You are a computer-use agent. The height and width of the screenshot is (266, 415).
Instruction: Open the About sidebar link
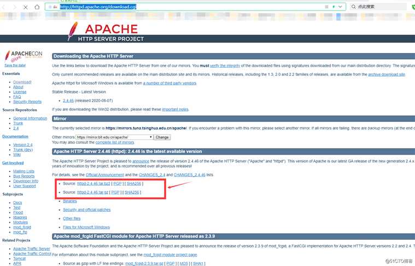(x=18, y=87)
